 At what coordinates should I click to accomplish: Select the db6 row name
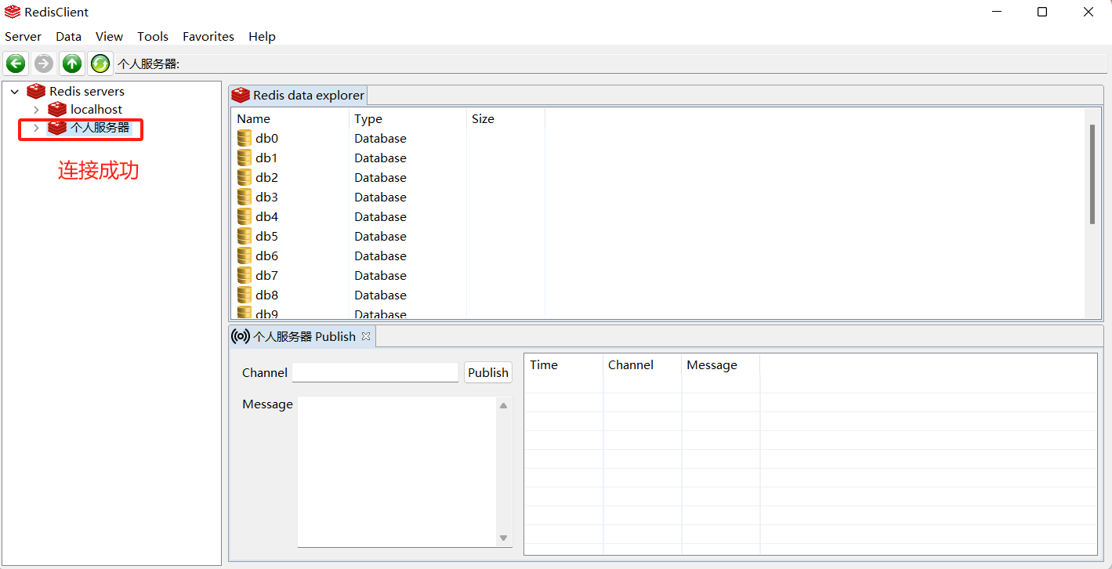(266, 256)
